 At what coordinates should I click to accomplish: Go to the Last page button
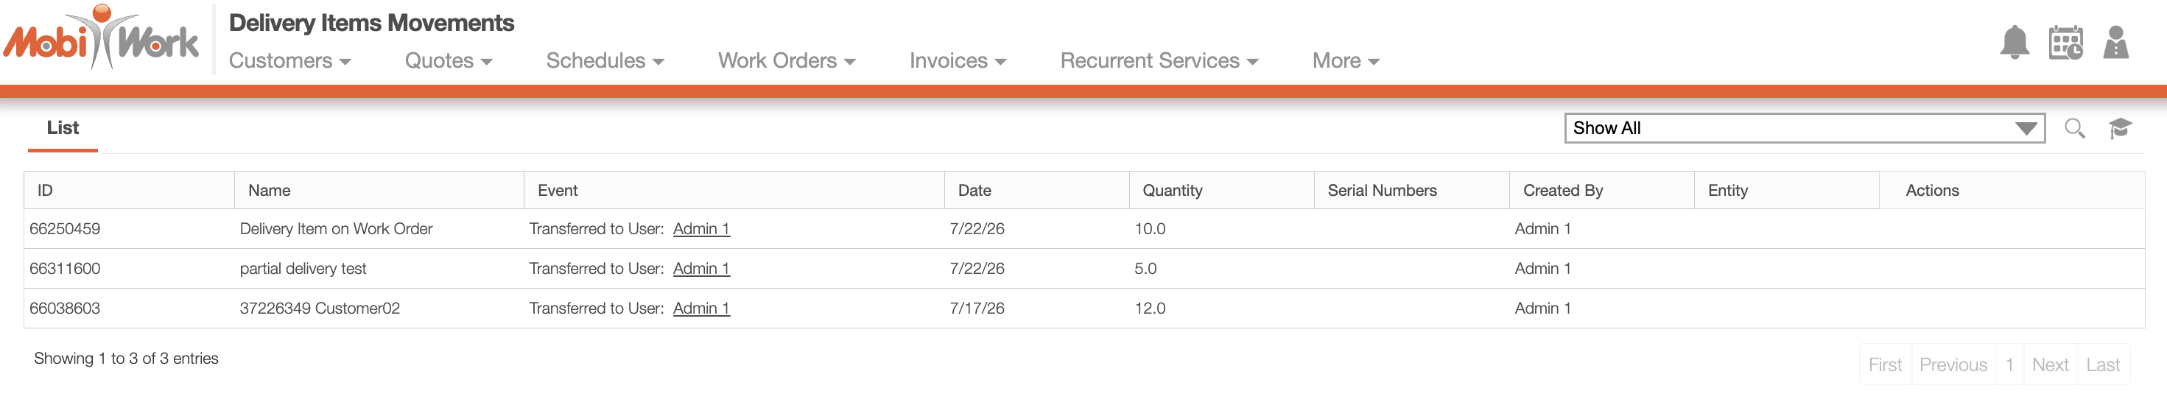[2103, 365]
